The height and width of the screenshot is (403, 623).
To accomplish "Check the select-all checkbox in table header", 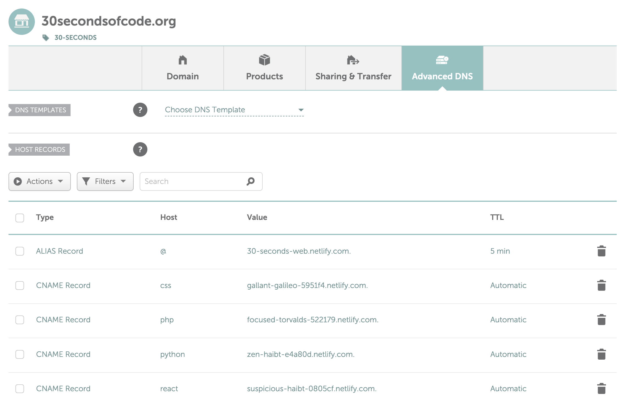I will pyautogui.click(x=19, y=218).
